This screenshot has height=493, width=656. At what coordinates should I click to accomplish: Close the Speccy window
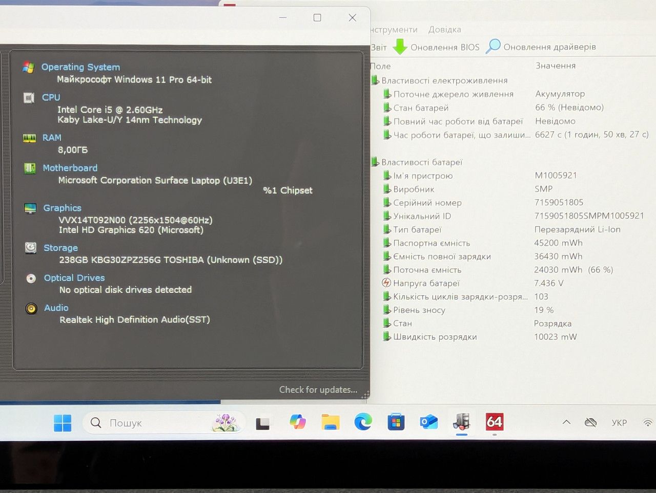pyautogui.click(x=353, y=17)
